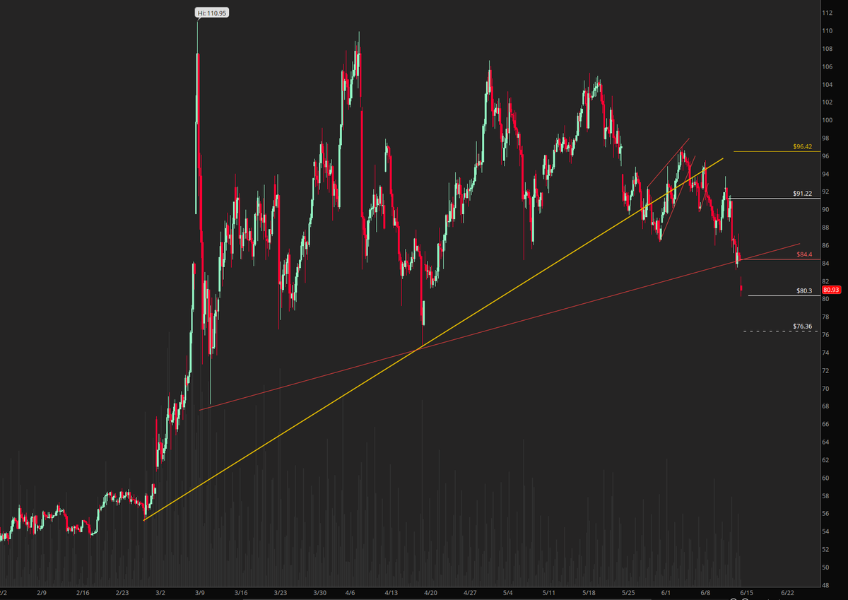Viewport: 848px width, 600px height.
Task: Select the dashed horizontal line at $76.36
Action: (781, 331)
